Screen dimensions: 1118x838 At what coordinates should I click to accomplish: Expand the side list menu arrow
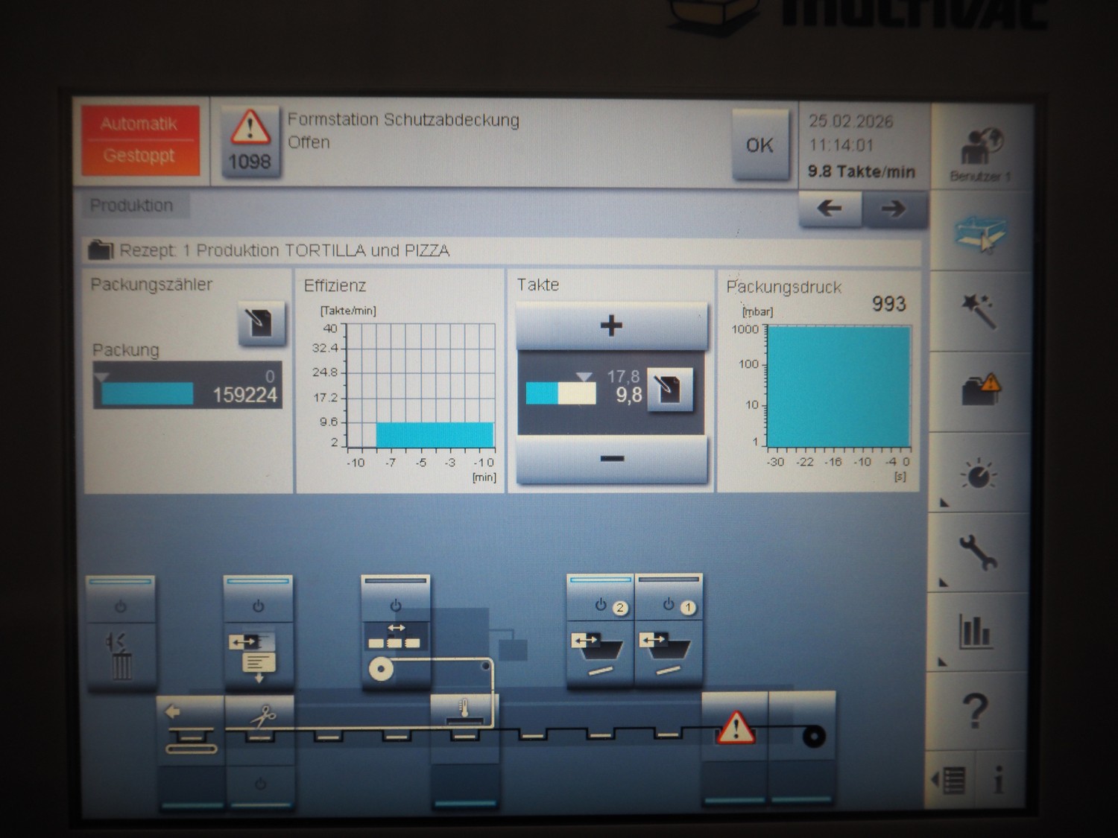coord(950,781)
